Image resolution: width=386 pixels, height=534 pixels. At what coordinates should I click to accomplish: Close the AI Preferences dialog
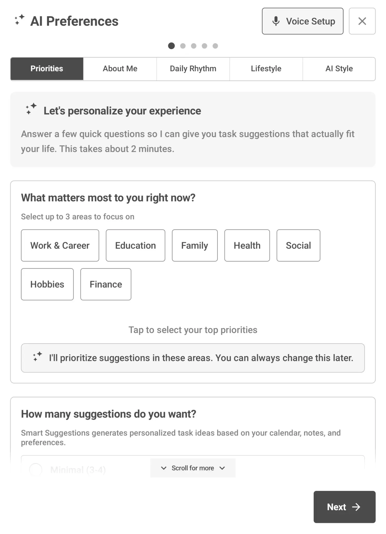click(x=362, y=21)
